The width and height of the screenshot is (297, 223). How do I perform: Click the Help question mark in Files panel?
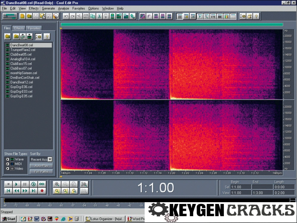(47, 37)
